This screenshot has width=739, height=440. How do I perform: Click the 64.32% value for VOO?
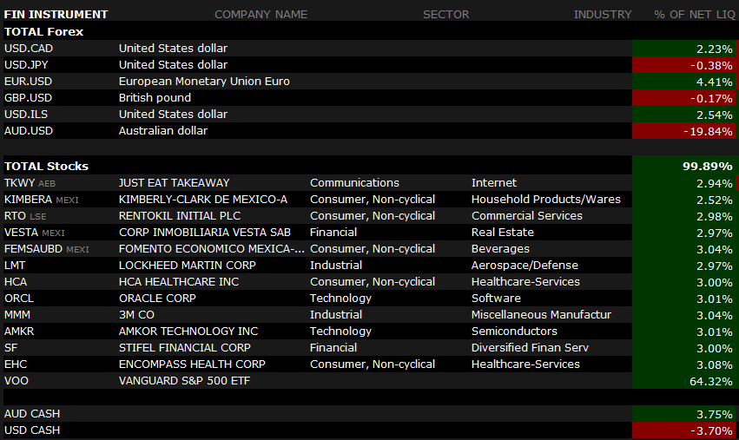(x=711, y=381)
